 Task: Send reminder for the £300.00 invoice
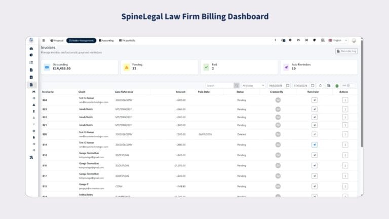pos(315,117)
